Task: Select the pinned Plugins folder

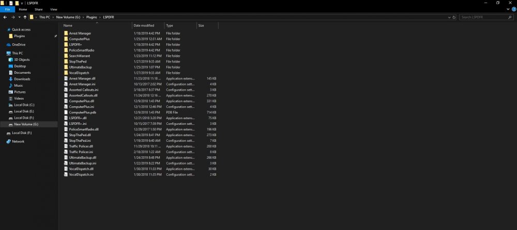Action: coord(19,36)
